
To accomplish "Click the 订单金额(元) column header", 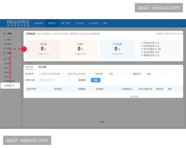I will [x=127, y=89].
